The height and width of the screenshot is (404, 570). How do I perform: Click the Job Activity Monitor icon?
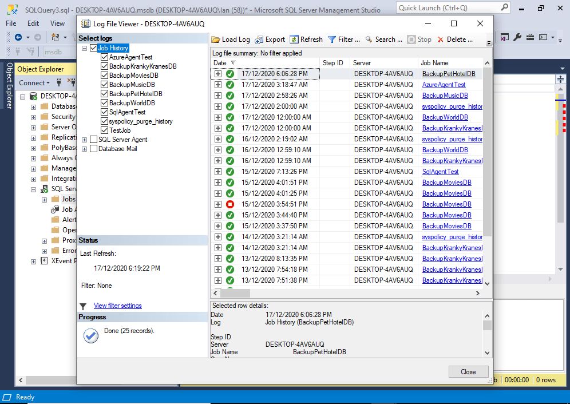[x=55, y=209]
